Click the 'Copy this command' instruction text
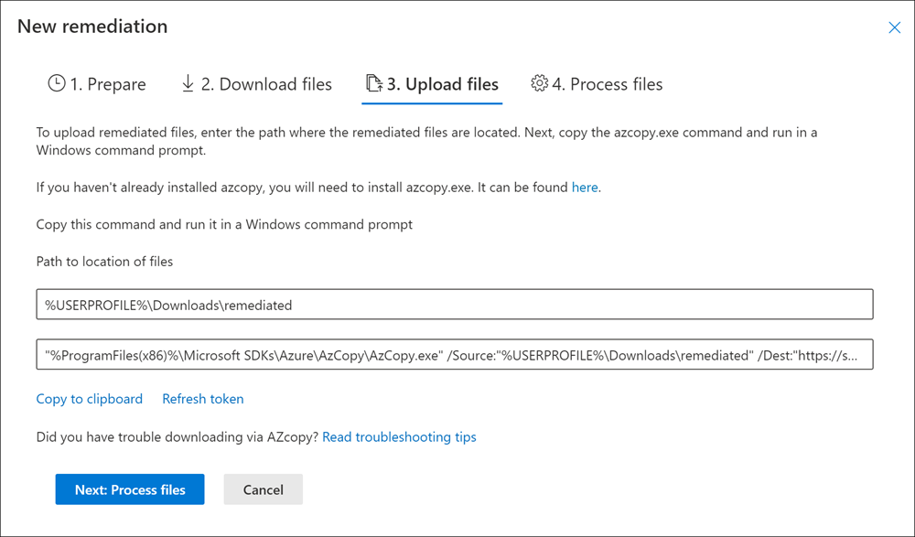This screenshot has height=537, width=915. pos(224,225)
